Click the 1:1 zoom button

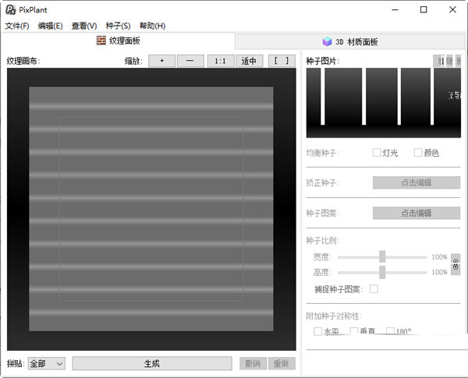pyautogui.click(x=220, y=61)
